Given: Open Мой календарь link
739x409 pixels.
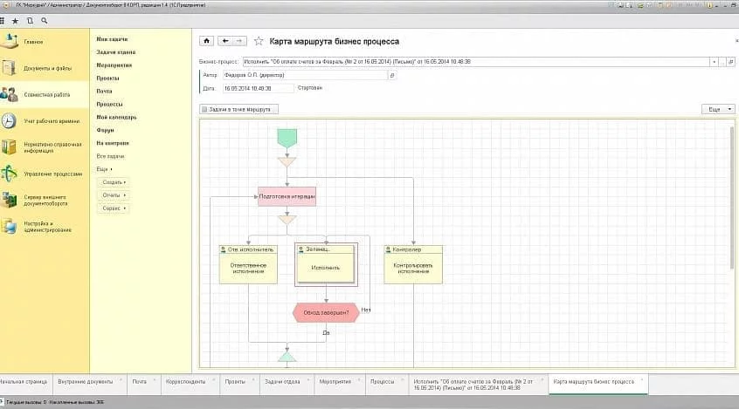Looking at the screenshot, I should 116,117.
